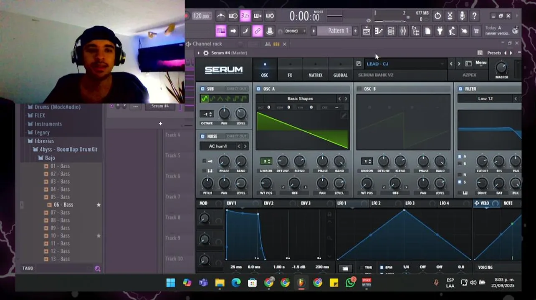Open the Windows Start menu

pyautogui.click(x=171, y=283)
